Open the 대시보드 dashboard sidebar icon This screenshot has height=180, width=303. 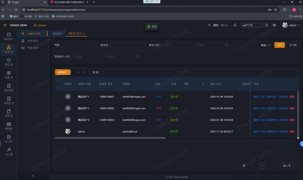coord(9,36)
